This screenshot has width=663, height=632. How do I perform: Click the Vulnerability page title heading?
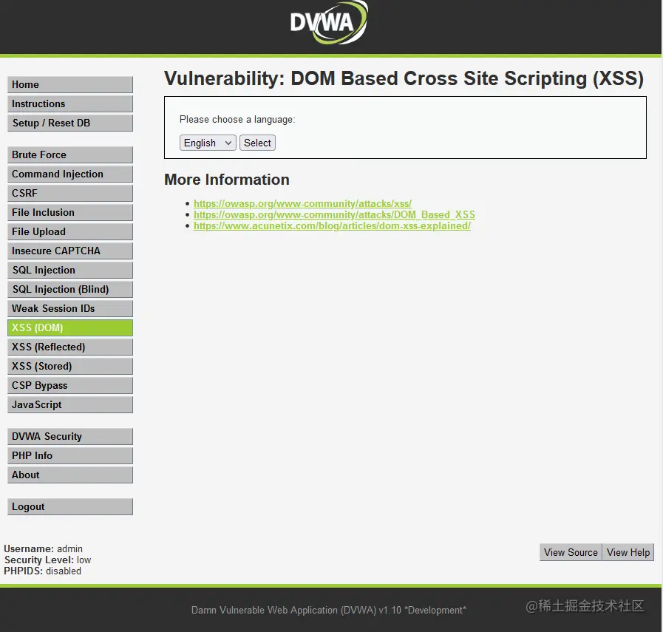click(x=404, y=78)
